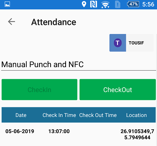Select the Check Out Time header
Screen dimensions: 157x146
click(98, 115)
